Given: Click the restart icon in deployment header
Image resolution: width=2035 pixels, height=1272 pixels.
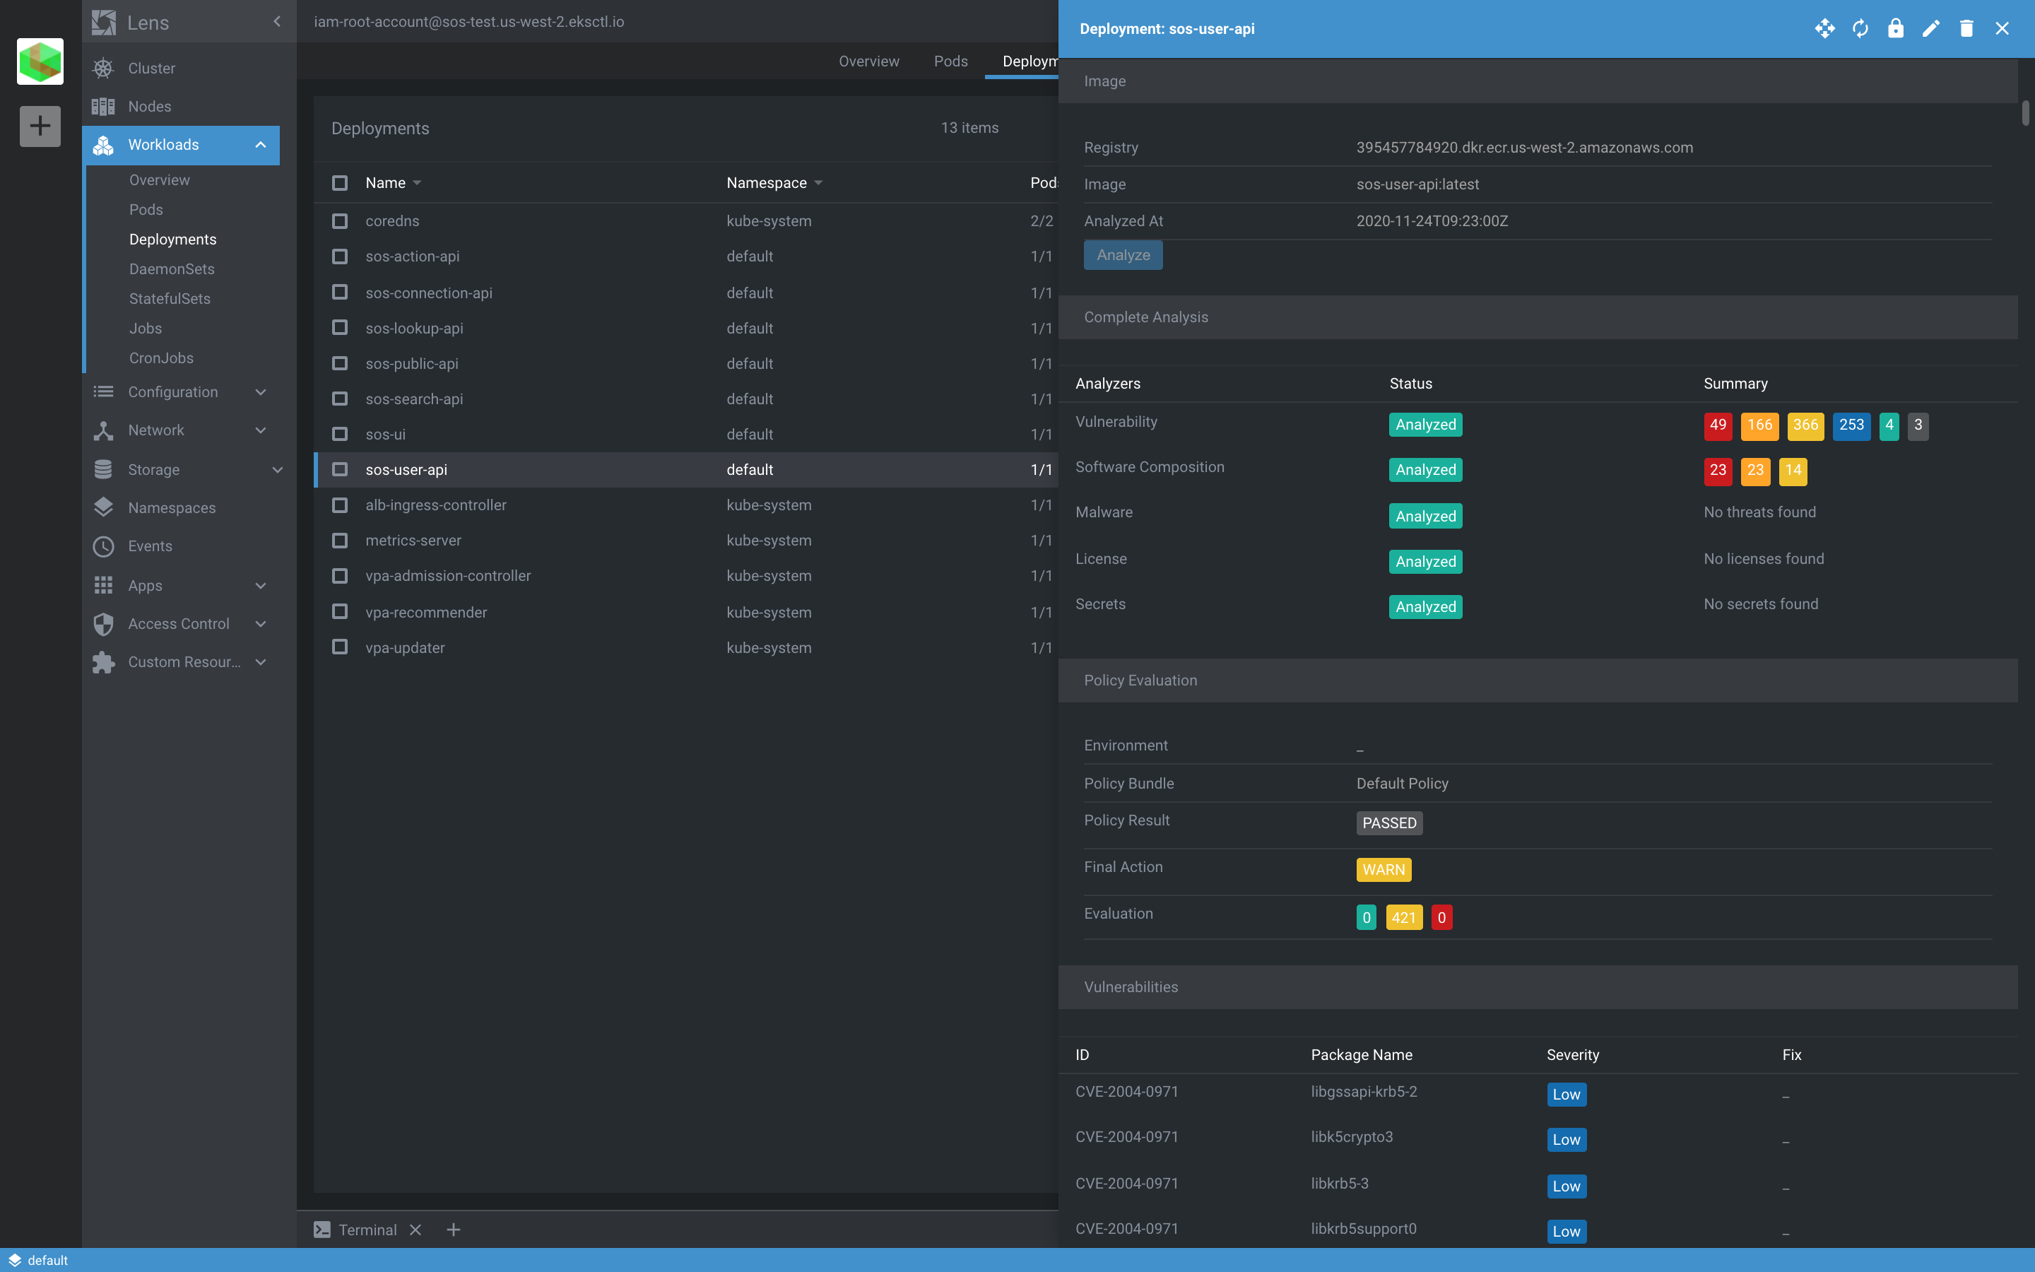Looking at the screenshot, I should point(1860,28).
